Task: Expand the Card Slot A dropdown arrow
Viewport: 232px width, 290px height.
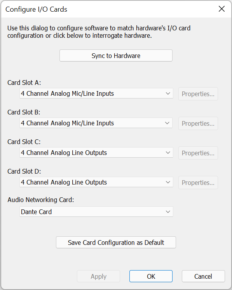Action: coord(168,93)
